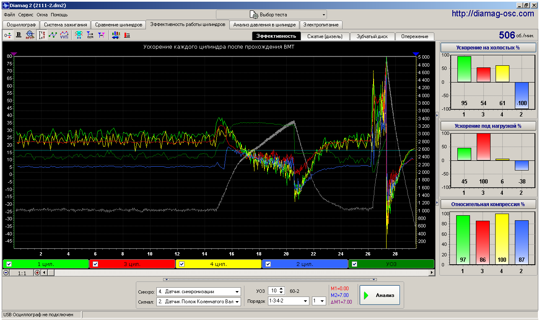Screen dimensions: 540x320
Task: Click the purple M1 marker triangle above the graph
Action: point(14,54)
